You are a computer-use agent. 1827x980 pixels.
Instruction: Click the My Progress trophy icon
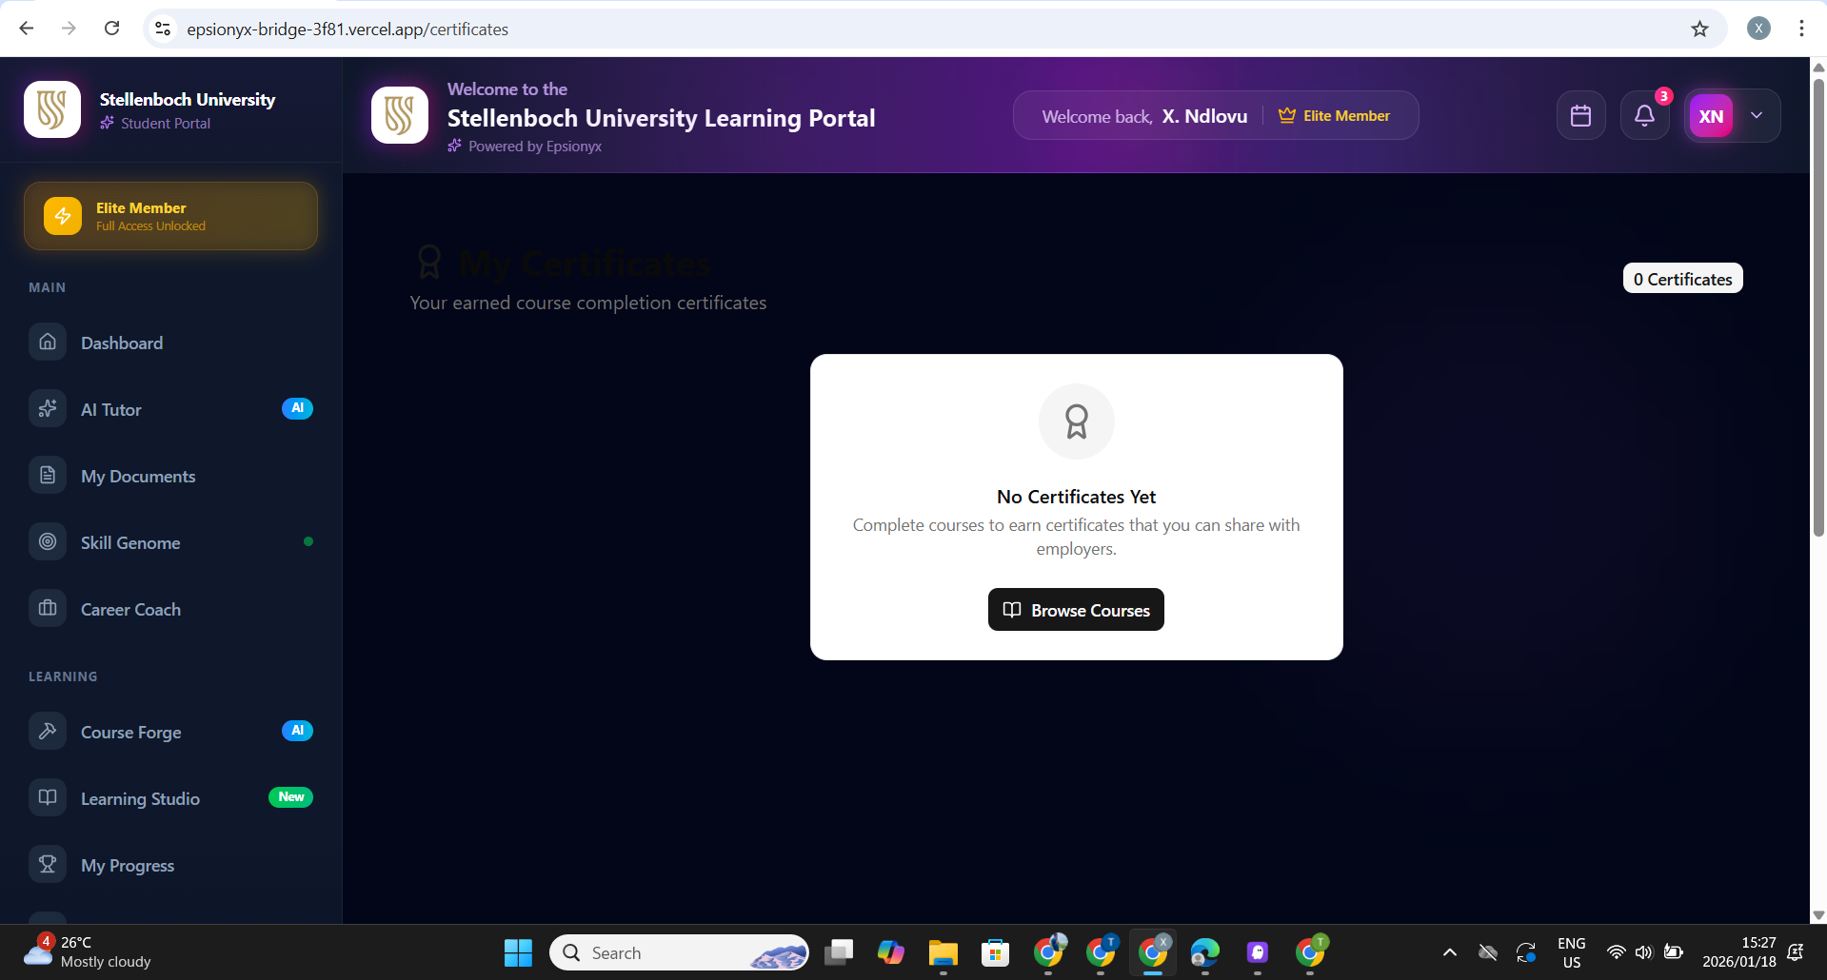click(x=48, y=864)
